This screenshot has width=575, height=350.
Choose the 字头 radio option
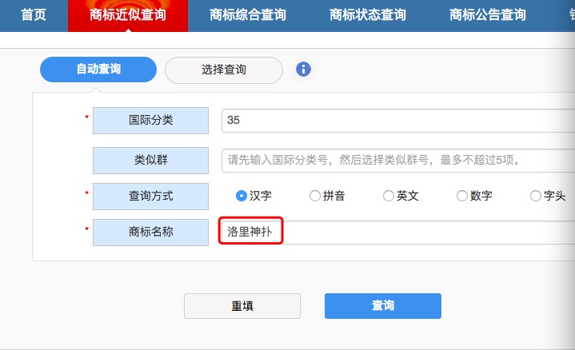point(535,196)
